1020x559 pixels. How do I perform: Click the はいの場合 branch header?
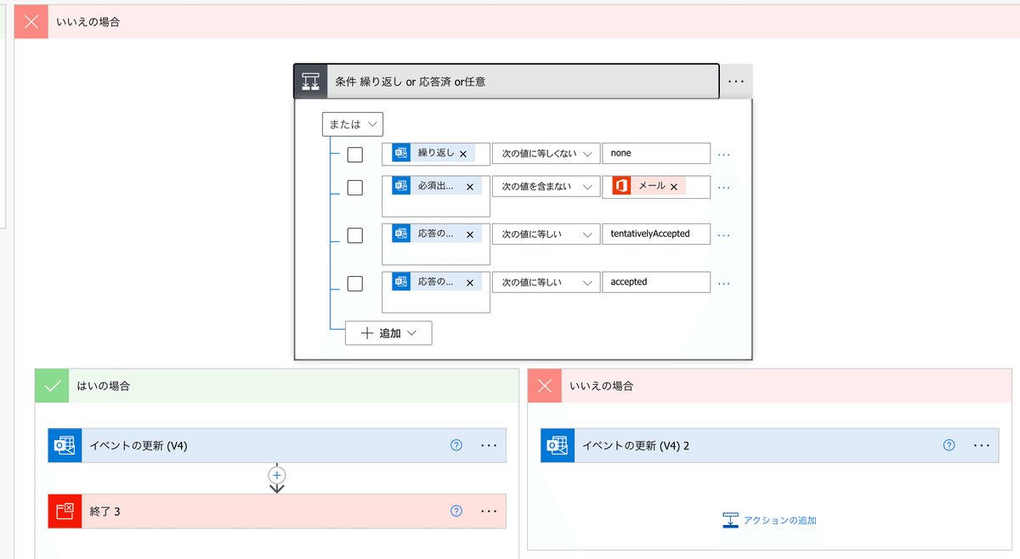[277, 386]
